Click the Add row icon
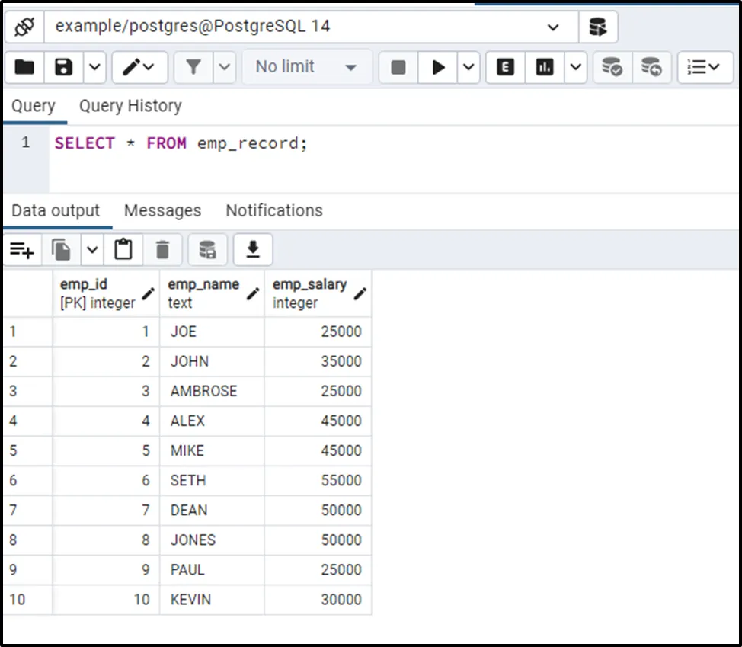The width and height of the screenshot is (742, 647). (x=21, y=249)
